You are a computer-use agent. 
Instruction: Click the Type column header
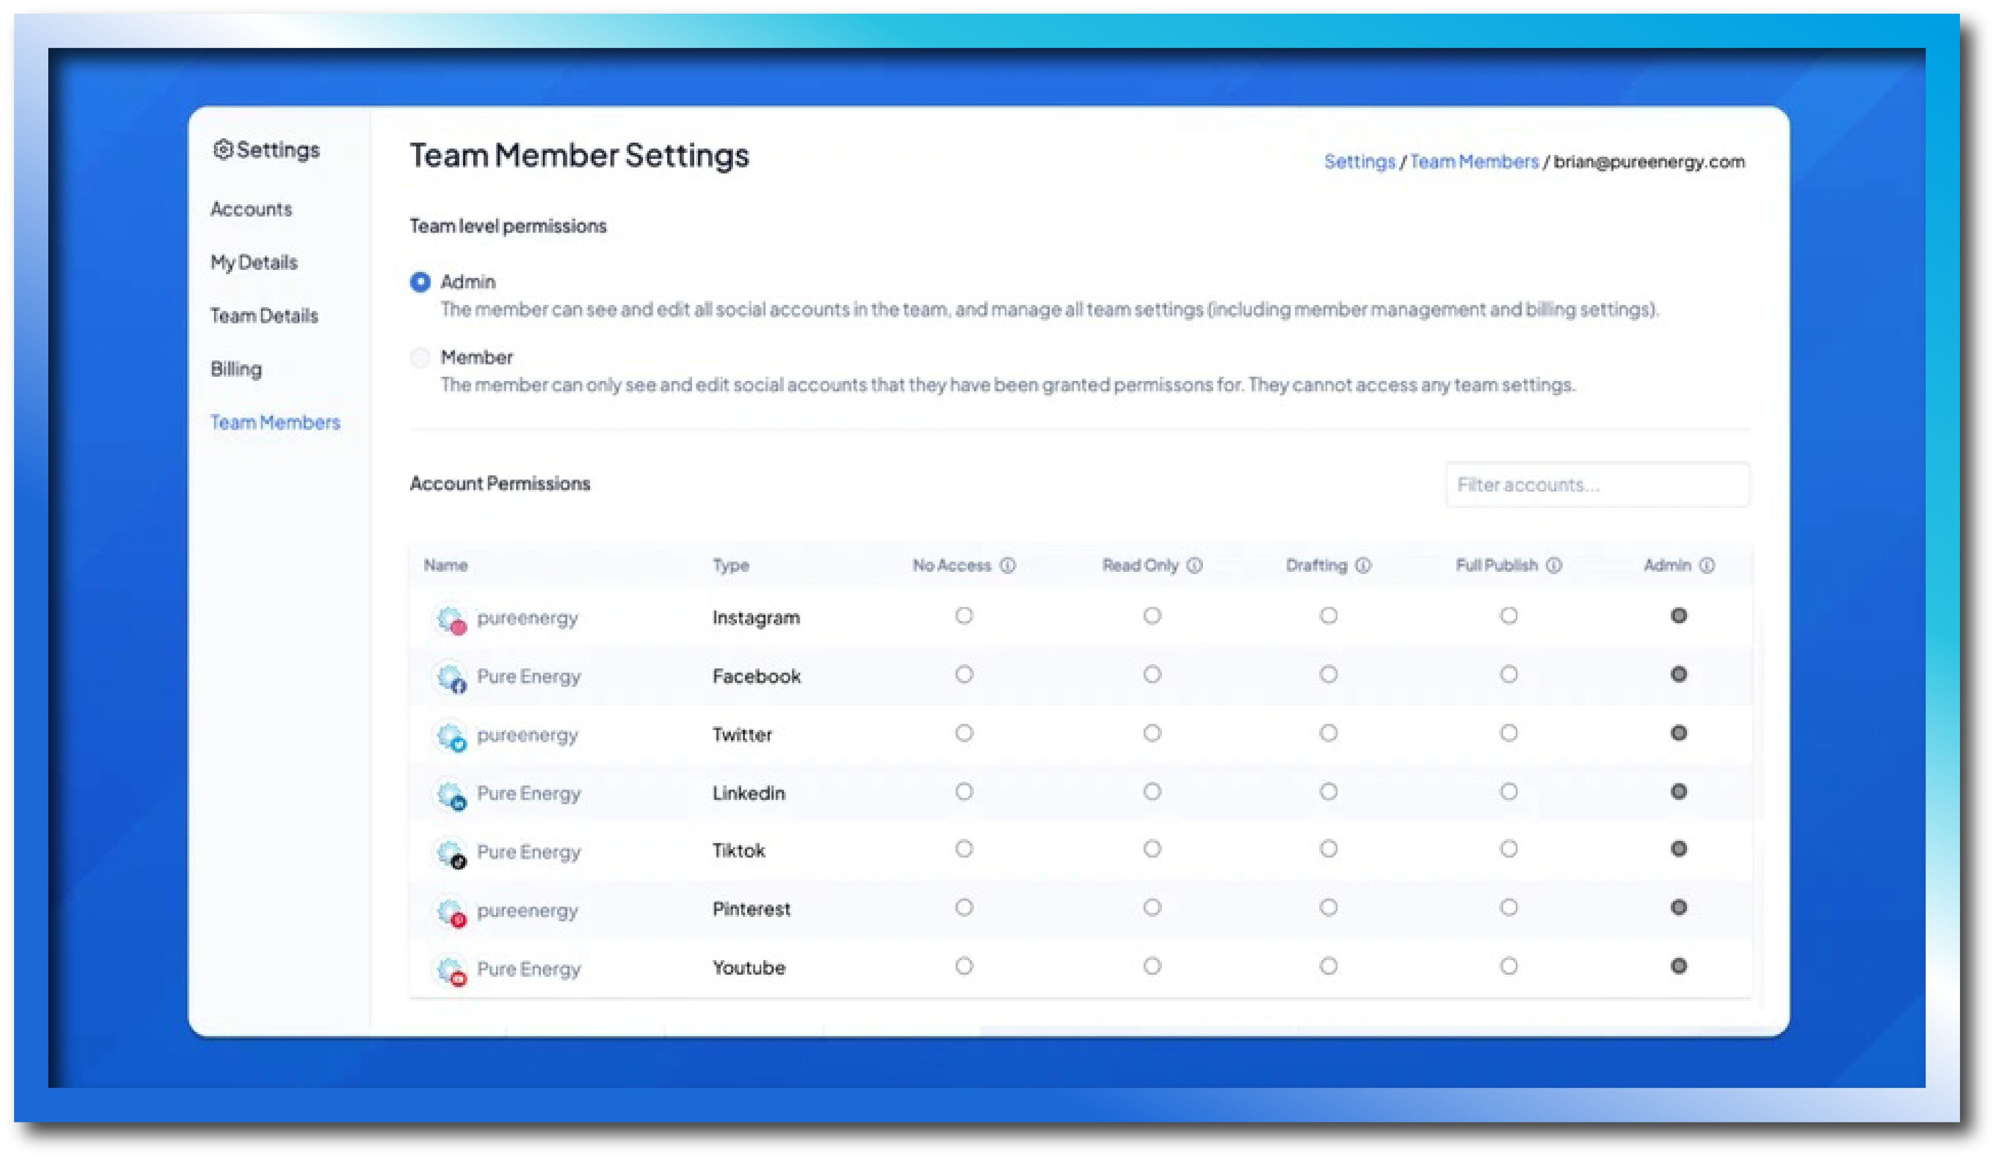[730, 565]
